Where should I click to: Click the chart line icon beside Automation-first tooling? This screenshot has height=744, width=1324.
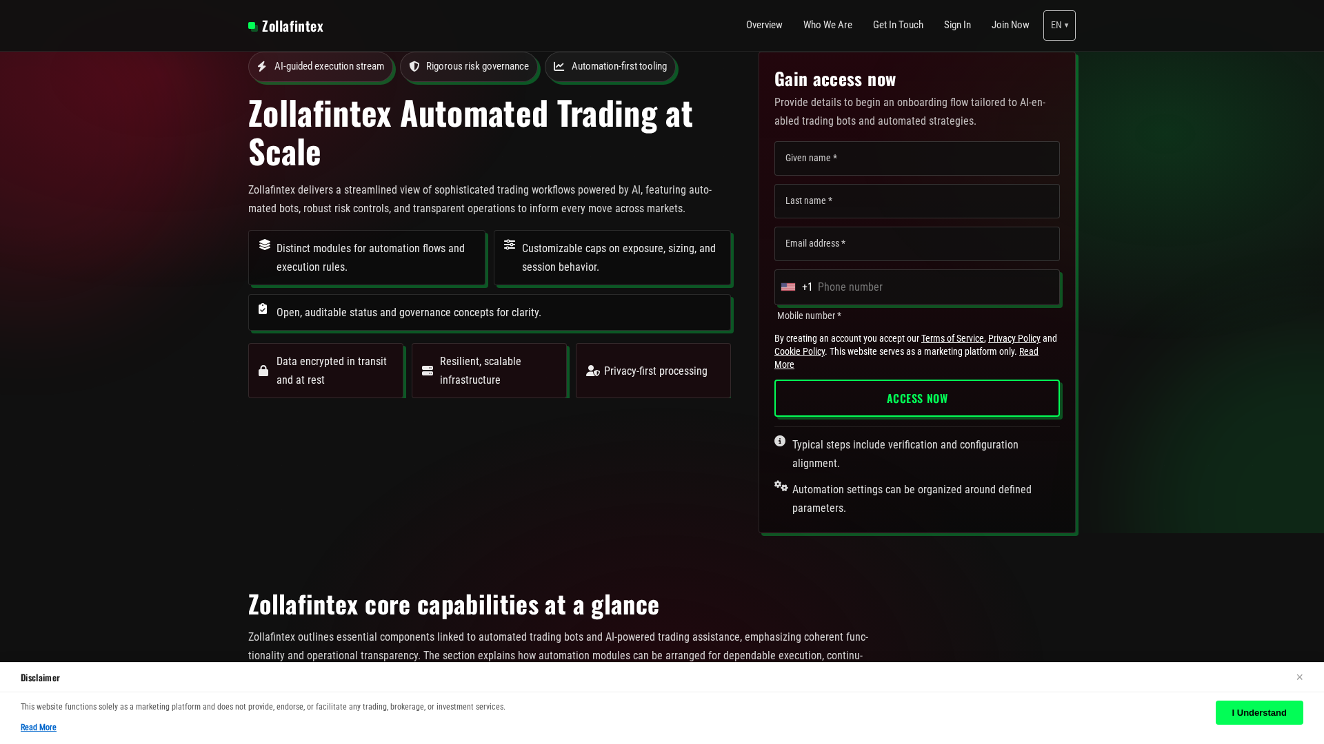click(x=559, y=66)
